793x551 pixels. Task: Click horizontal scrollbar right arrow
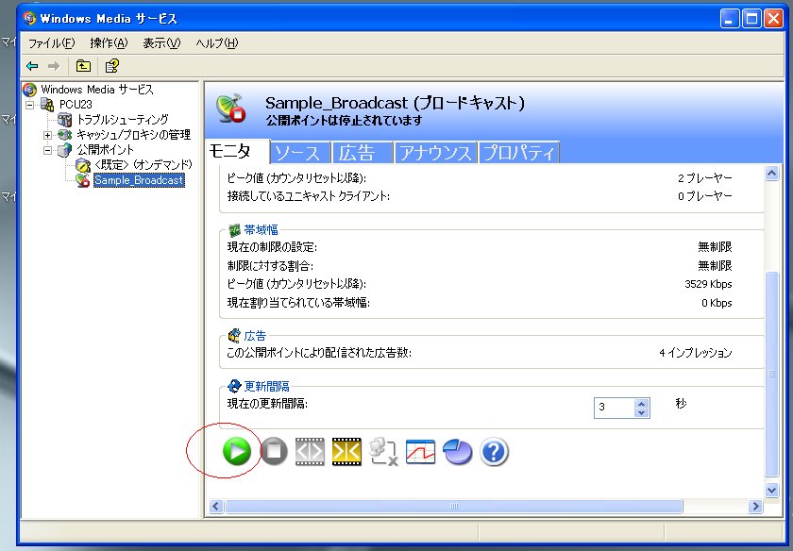click(755, 506)
